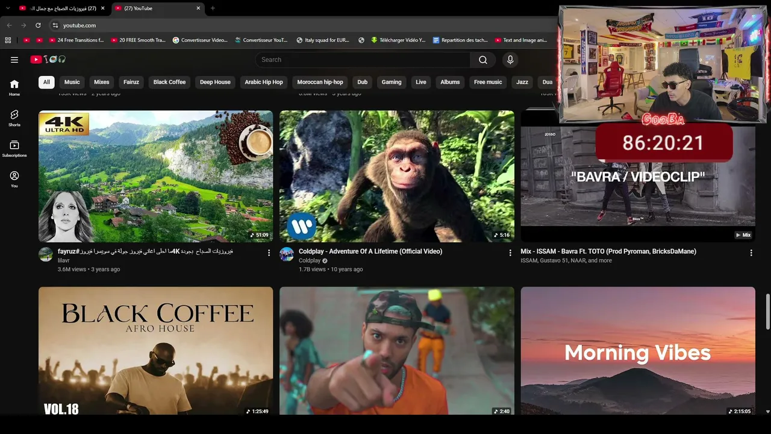Image resolution: width=771 pixels, height=434 pixels.
Task: Filter the feed by the Music chip
Action: pyautogui.click(x=72, y=82)
